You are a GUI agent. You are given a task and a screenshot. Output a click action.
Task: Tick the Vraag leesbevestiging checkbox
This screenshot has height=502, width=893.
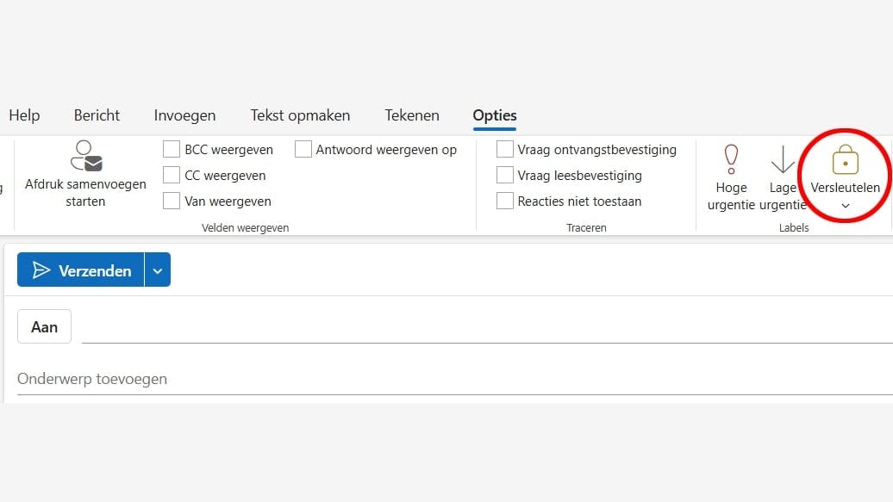point(505,176)
